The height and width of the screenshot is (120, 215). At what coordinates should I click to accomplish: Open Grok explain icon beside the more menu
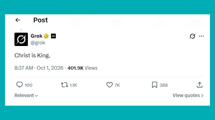point(192,36)
